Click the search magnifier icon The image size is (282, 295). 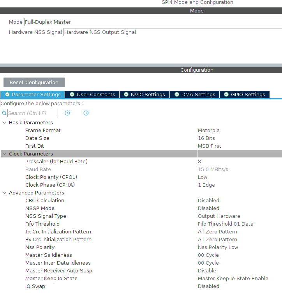4,113
